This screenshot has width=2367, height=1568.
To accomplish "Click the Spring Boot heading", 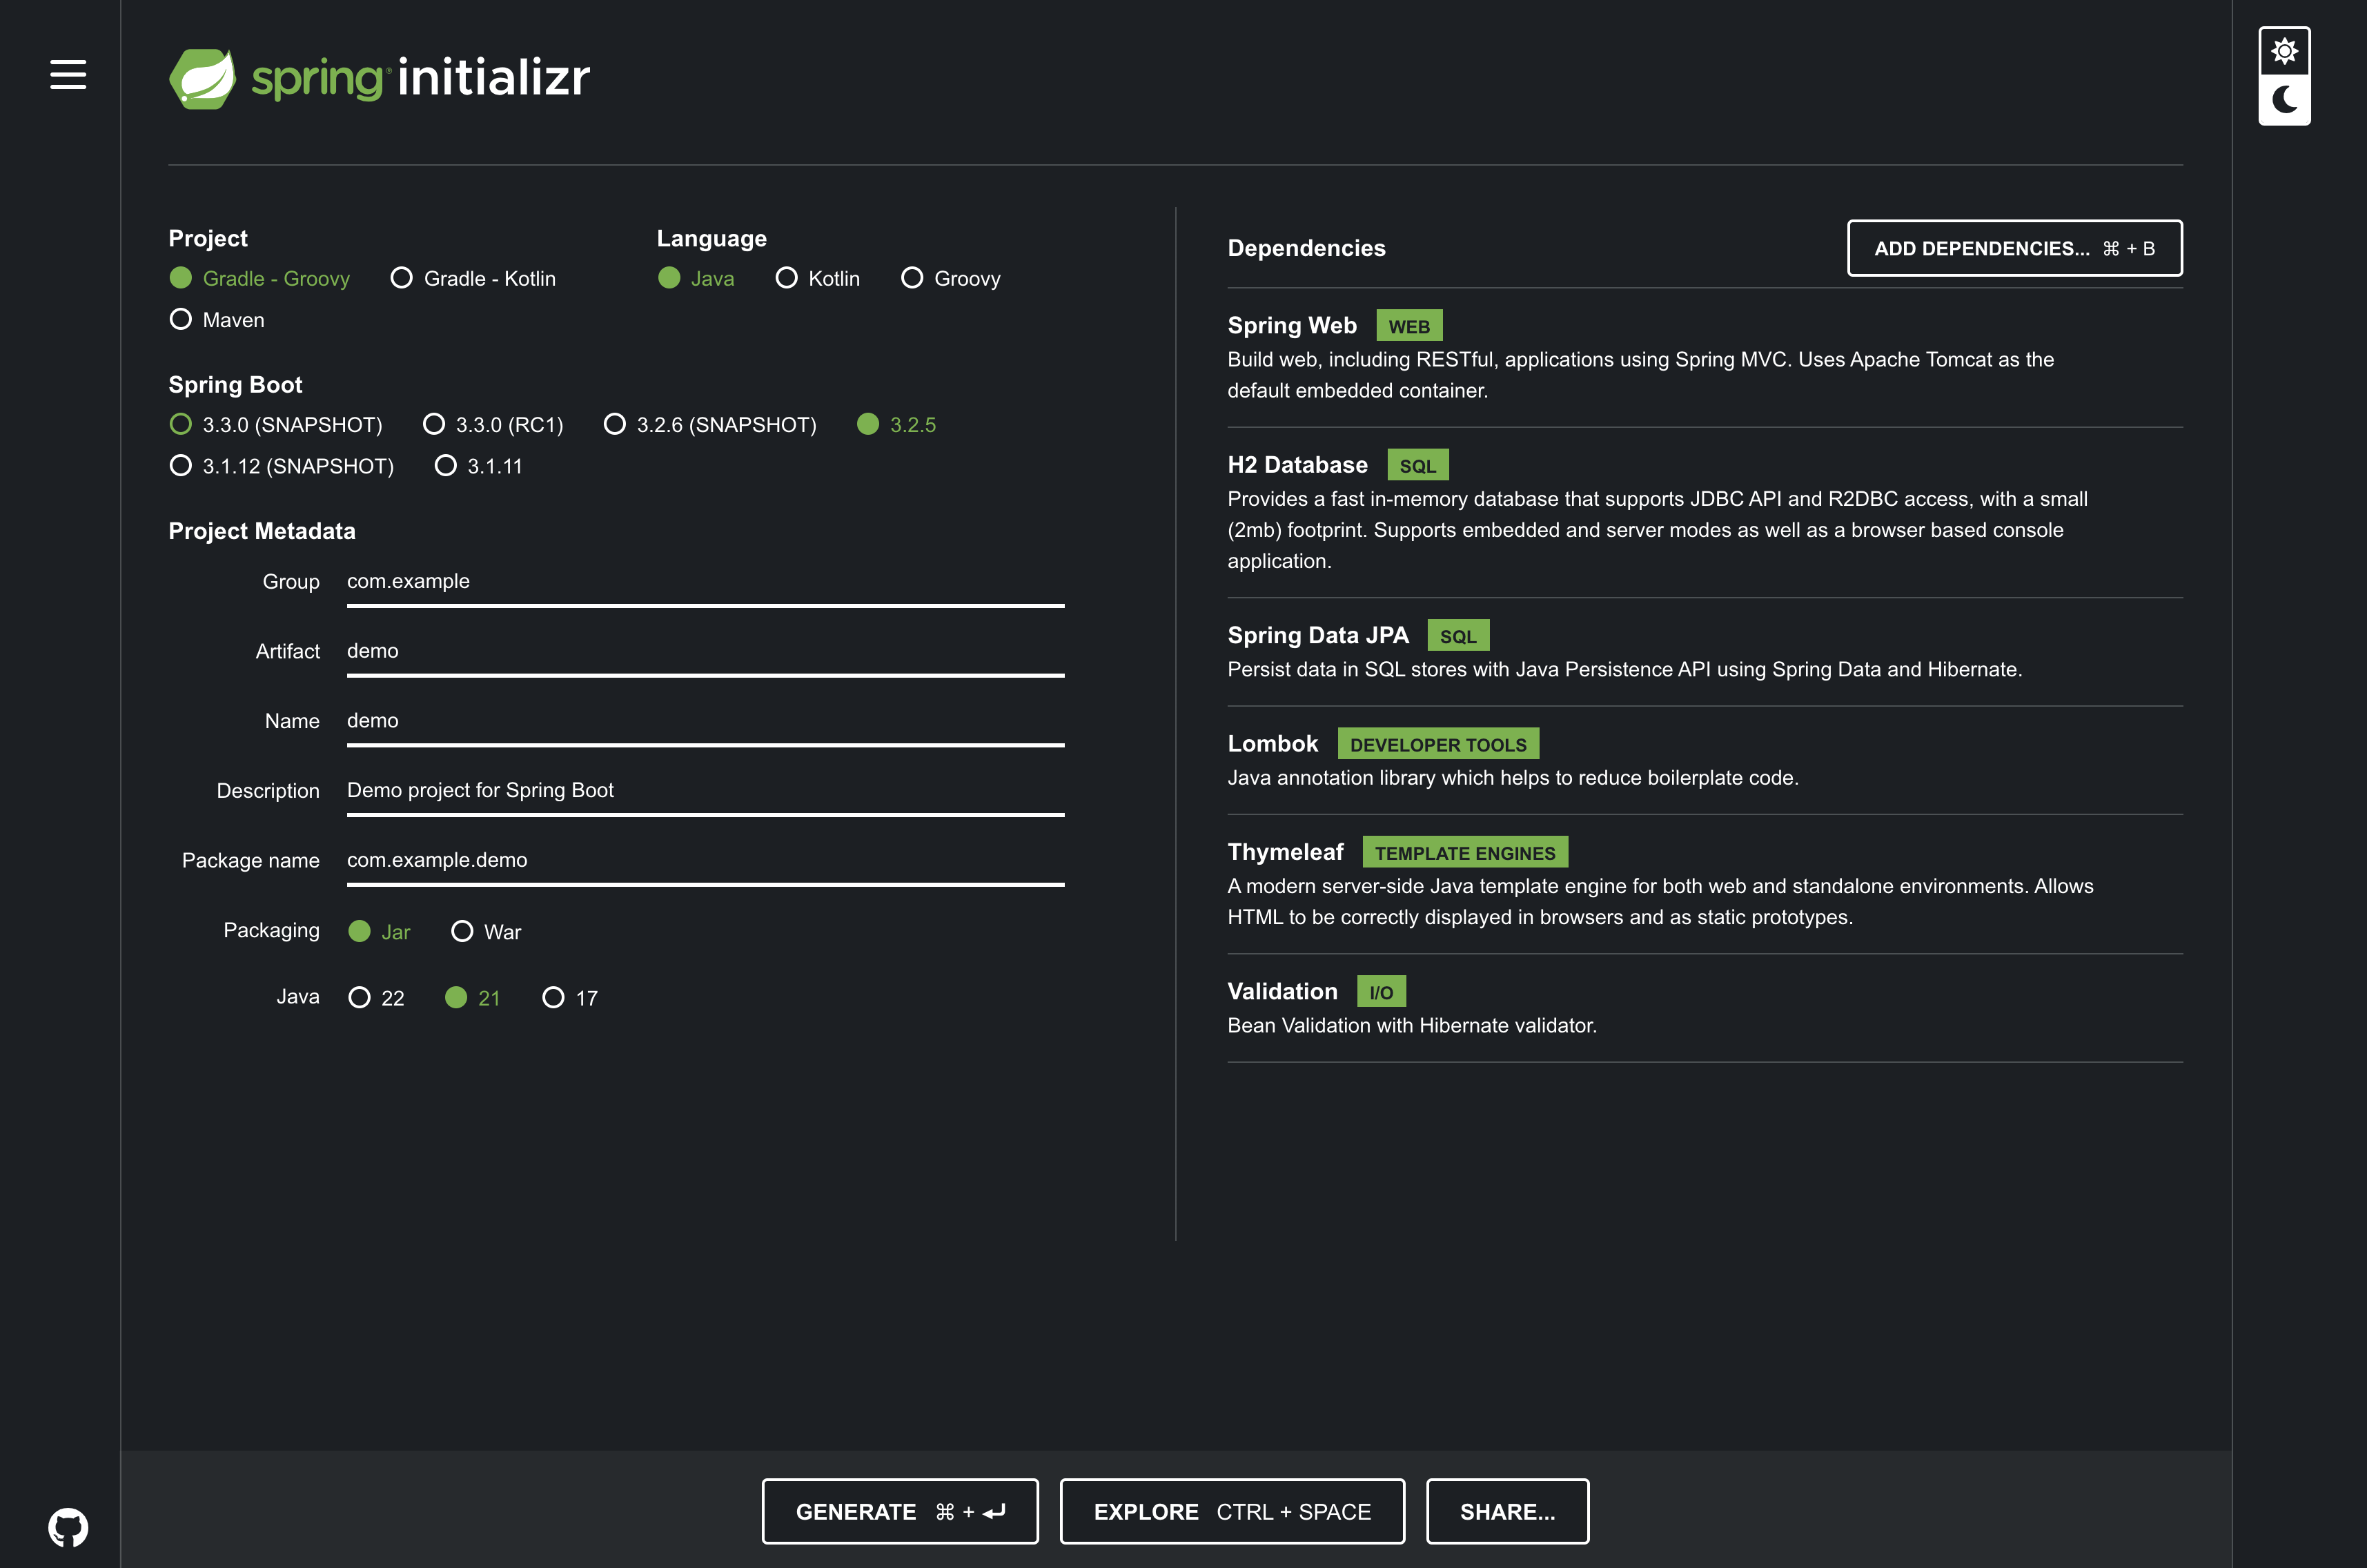I will 235,385.
